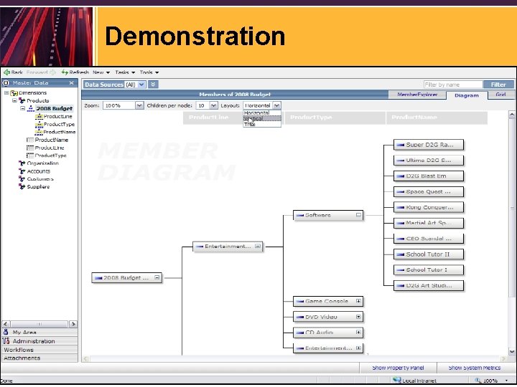This screenshot has width=517, height=387.
Task: Switch to the Diagram tab
Action: [467, 95]
